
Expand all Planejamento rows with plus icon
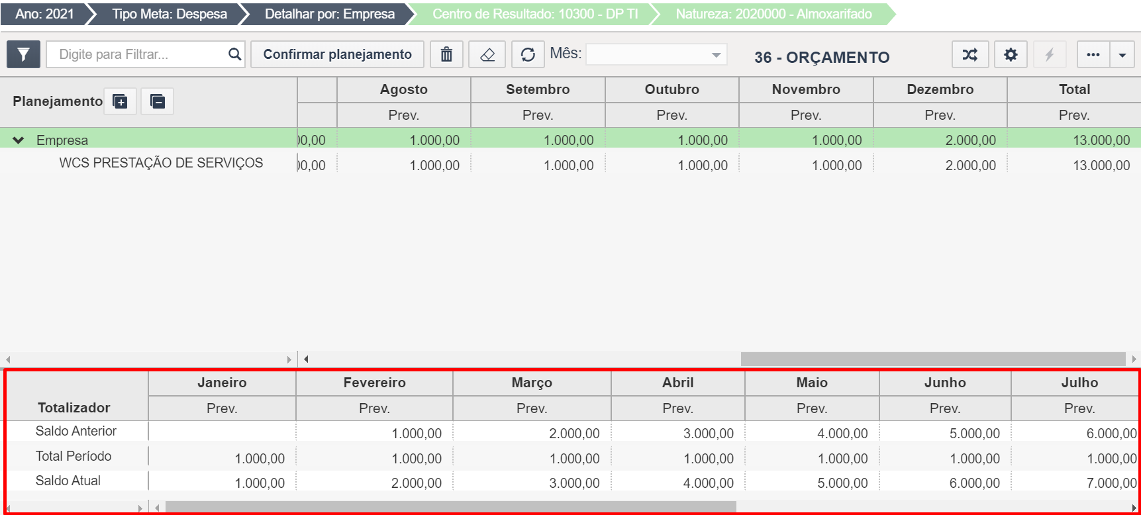pyautogui.click(x=120, y=101)
